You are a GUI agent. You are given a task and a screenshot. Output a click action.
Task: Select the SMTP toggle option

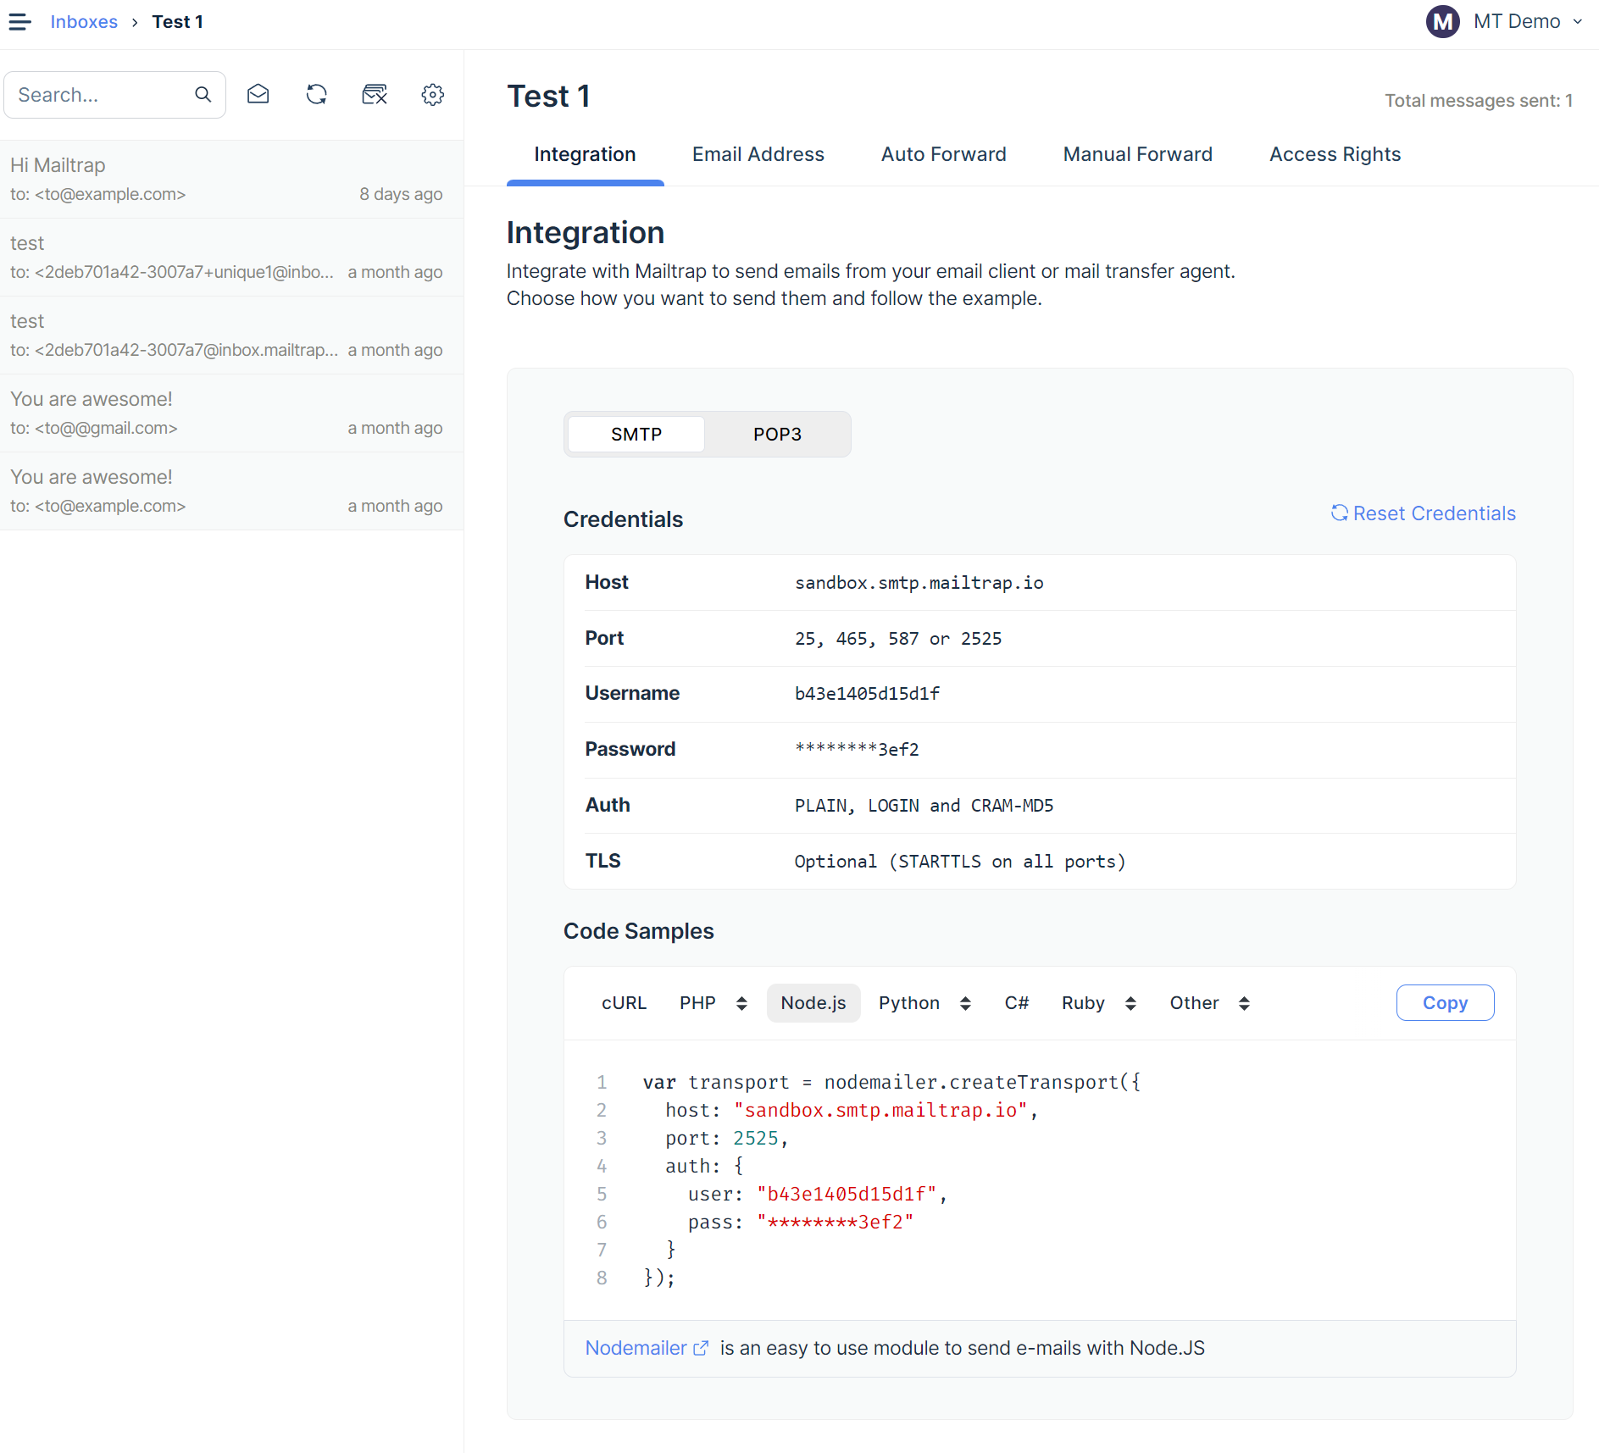[x=636, y=434]
